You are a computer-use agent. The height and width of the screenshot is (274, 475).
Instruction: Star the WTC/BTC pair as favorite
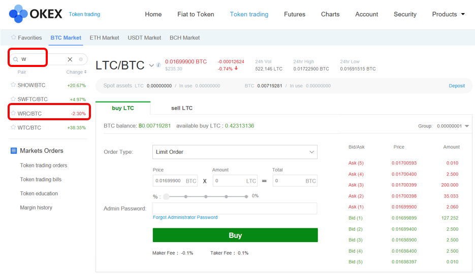[13, 127]
